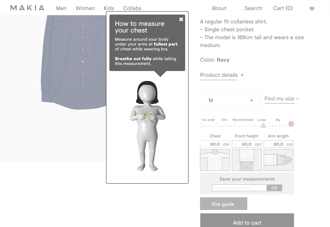Open the Men menu
This screenshot has height=227, width=330.
[61, 8]
